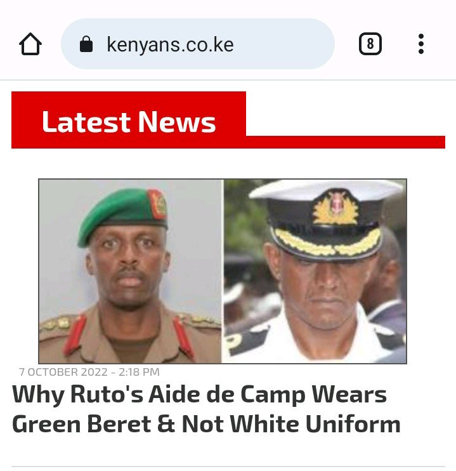Open site info via the padlock icon

click(x=86, y=44)
